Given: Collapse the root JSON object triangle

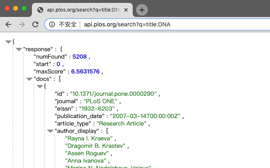Looking at the screenshot, I should pyautogui.click(x=8, y=42).
